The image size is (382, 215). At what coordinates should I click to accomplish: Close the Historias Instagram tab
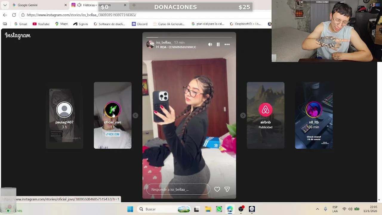[x=125, y=5]
